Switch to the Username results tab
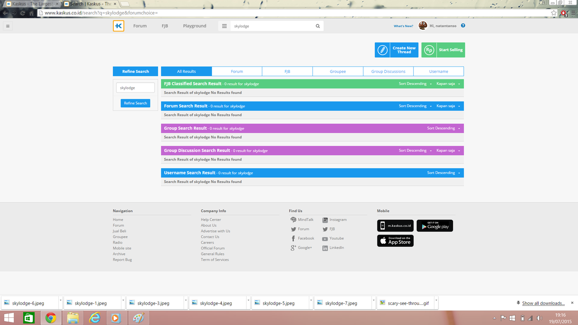The image size is (578, 325). (x=438, y=71)
